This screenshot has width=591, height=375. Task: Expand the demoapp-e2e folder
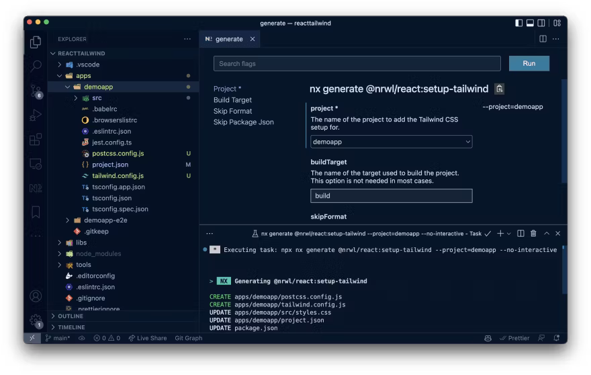pos(67,220)
